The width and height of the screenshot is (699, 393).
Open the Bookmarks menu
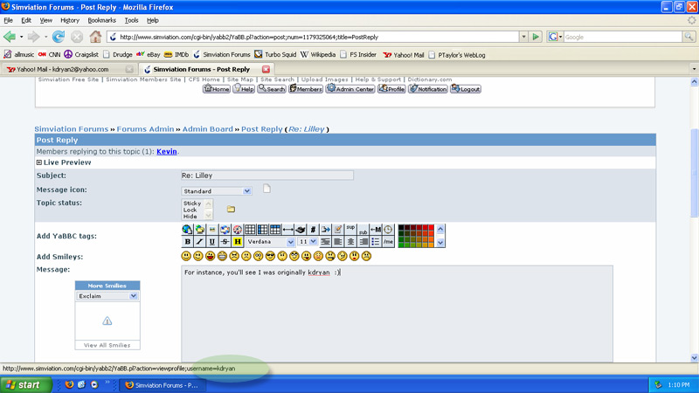101,19
